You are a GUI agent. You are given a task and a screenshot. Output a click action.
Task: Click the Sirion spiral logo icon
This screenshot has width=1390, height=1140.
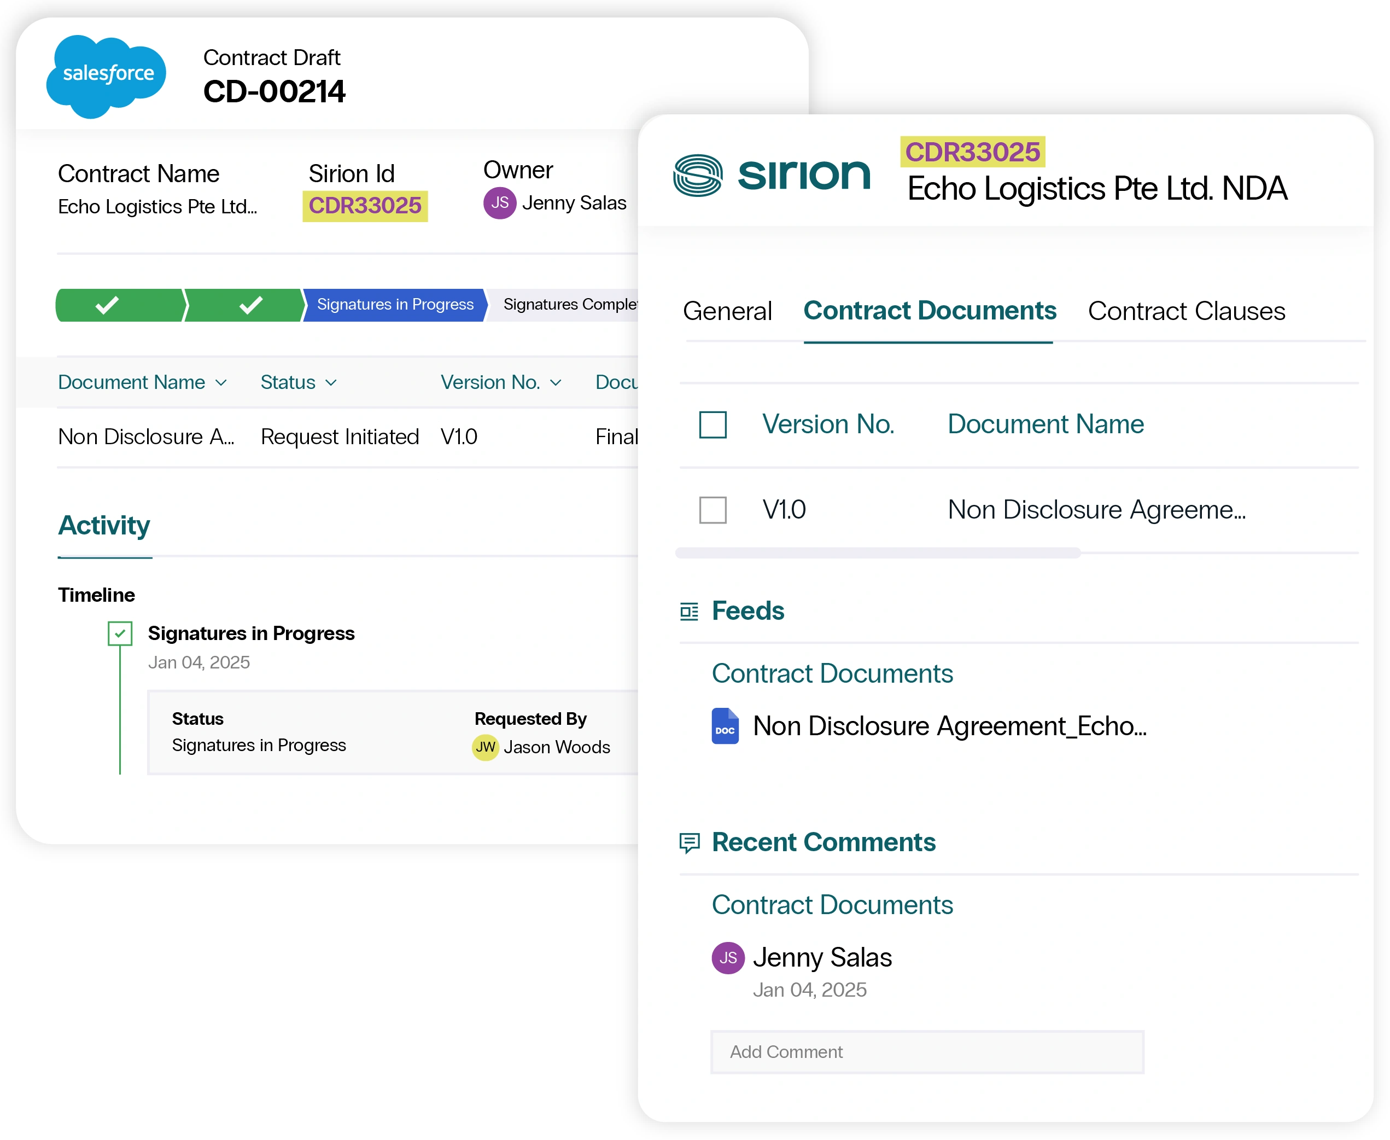698,176
